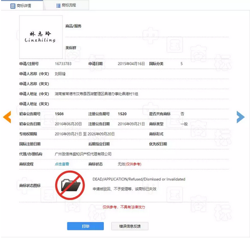The image size is (250, 239).
Task: Click the 国际注册日期 label
Action: 30,144
